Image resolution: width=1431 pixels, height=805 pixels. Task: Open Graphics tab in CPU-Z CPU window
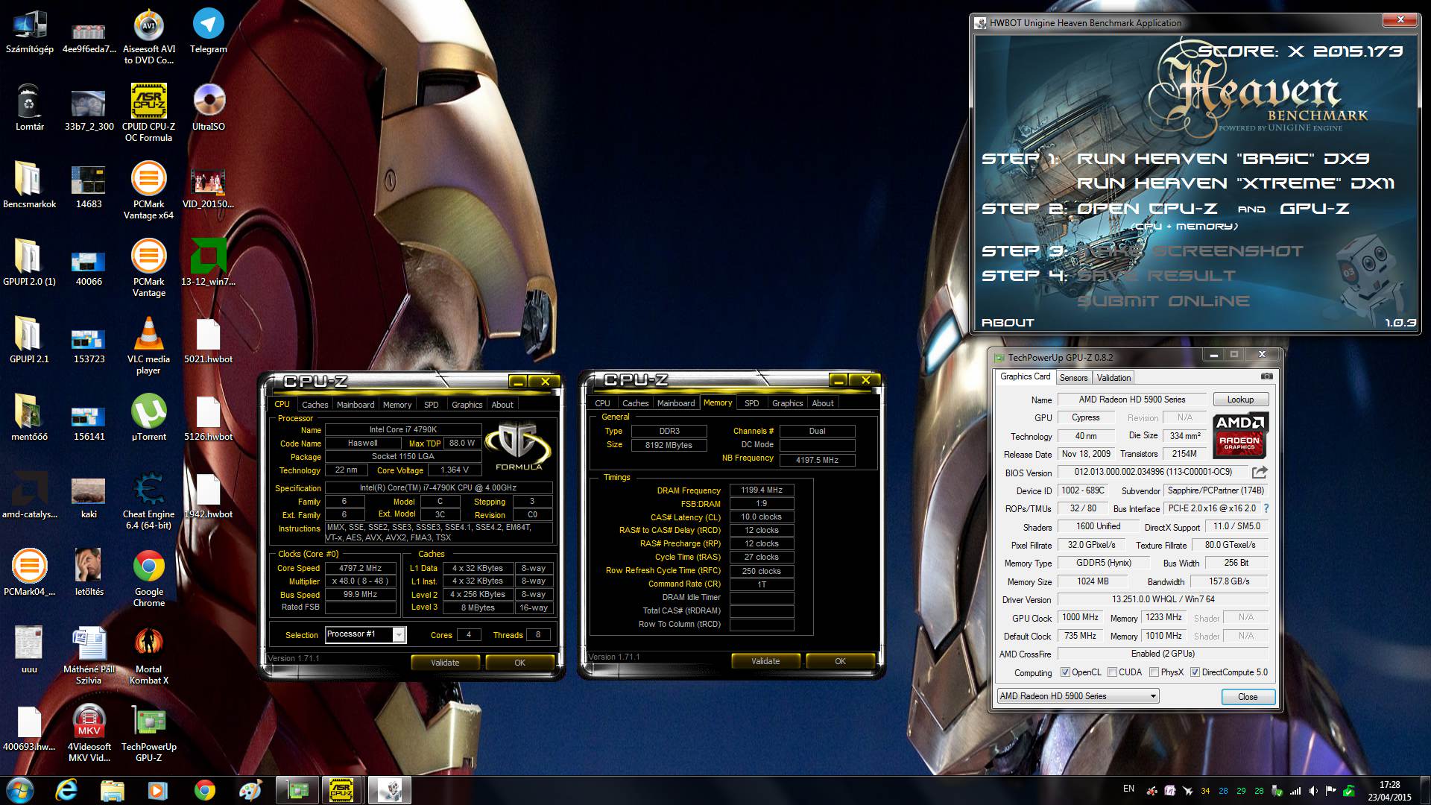pyautogui.click(x=467, y=405)
